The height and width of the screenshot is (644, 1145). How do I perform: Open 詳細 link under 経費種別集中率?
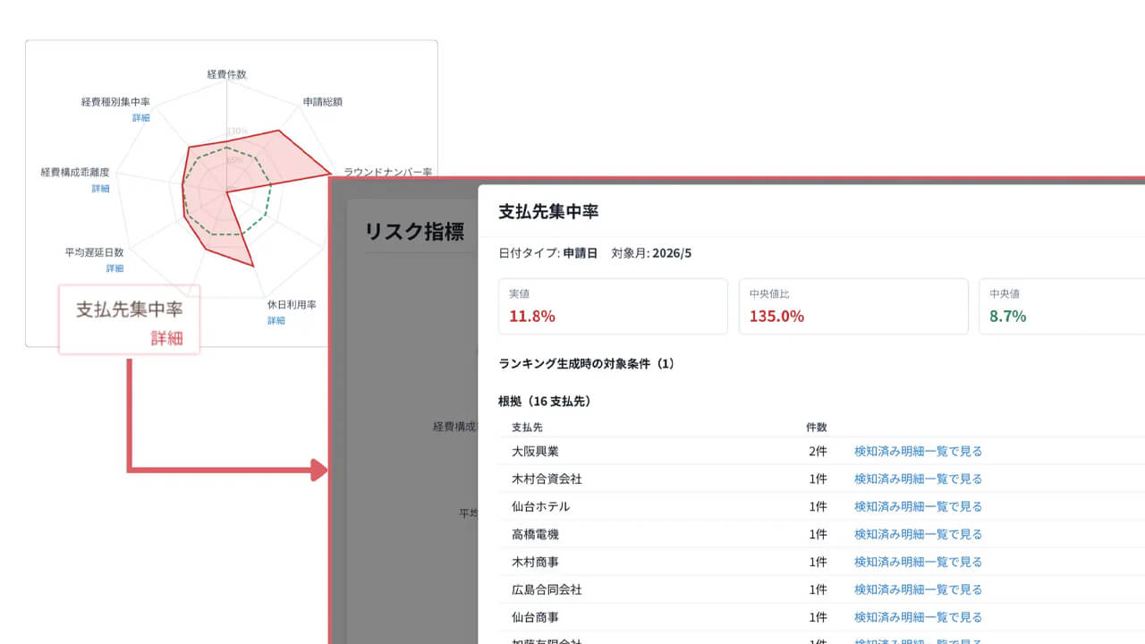tap(140, 118)
